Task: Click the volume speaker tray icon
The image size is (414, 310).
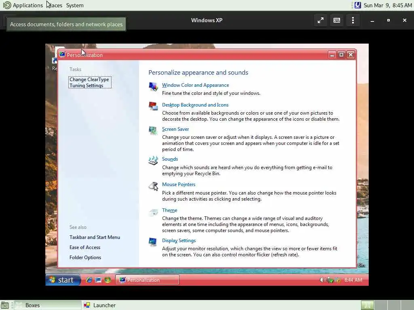Action: coord(323,280)
